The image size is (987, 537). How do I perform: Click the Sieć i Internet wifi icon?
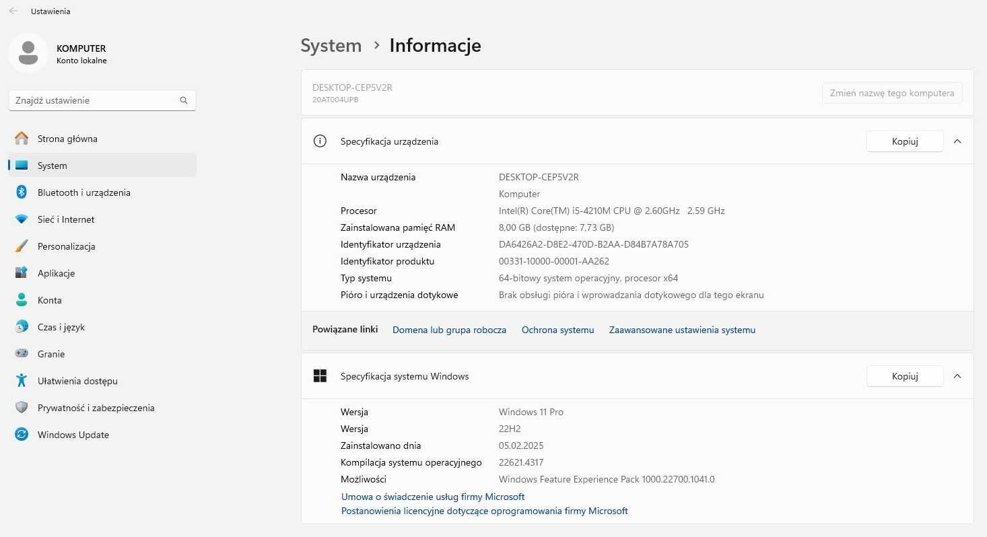point(22,219)
